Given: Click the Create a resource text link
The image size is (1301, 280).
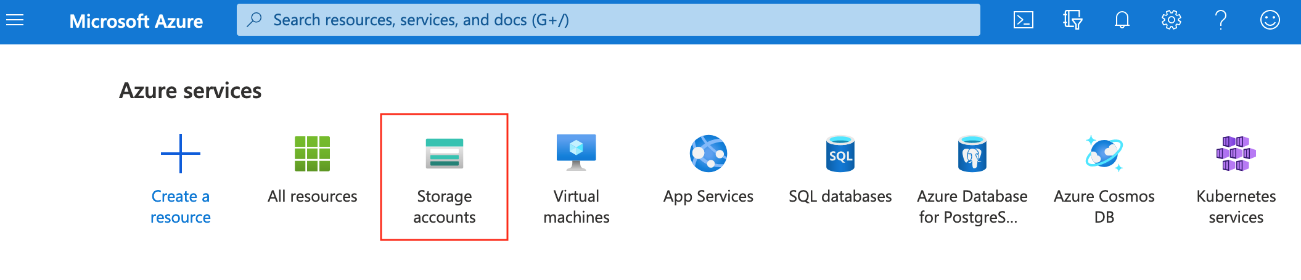Looking at the screenshot, I should tap(181, 207).
